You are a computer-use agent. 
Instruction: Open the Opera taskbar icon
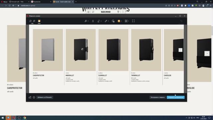pos(14,118)
